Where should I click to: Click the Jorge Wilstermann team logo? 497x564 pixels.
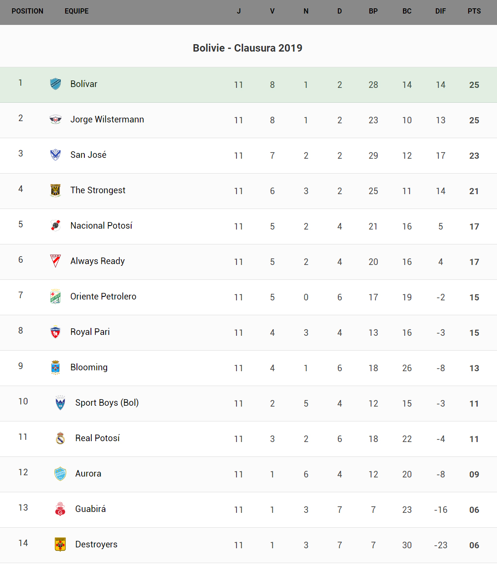[x=56, y=119]
